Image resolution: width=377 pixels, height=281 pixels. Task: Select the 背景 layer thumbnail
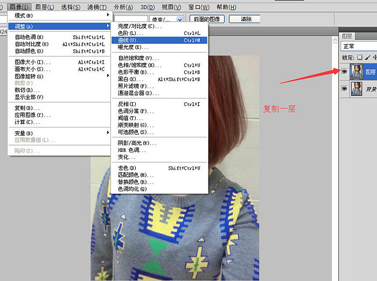point(357,89)
